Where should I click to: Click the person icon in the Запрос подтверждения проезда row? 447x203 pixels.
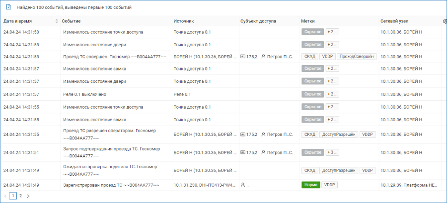263,152
